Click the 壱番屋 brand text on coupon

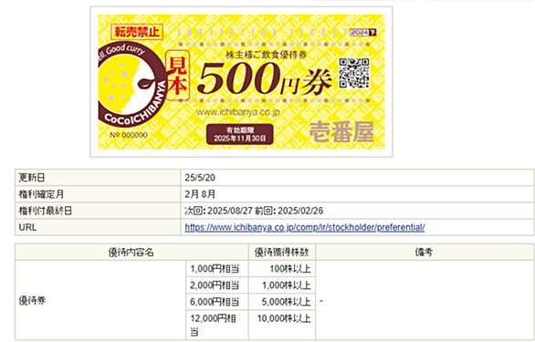341,132
